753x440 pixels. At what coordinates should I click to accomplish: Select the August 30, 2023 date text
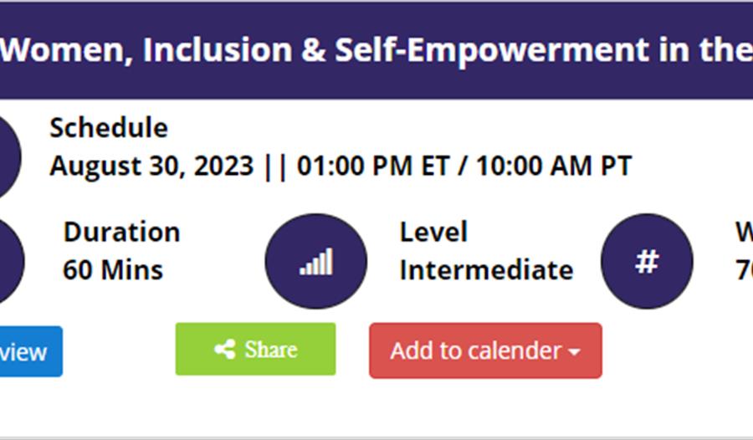(x=151, y=166)
